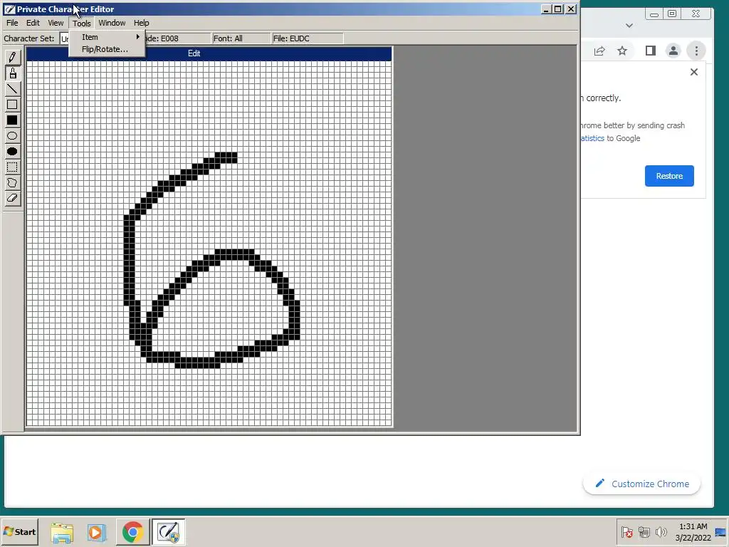Click the volume speaker tray icon
The image size is (729, 547).
(x=661, y=531)
